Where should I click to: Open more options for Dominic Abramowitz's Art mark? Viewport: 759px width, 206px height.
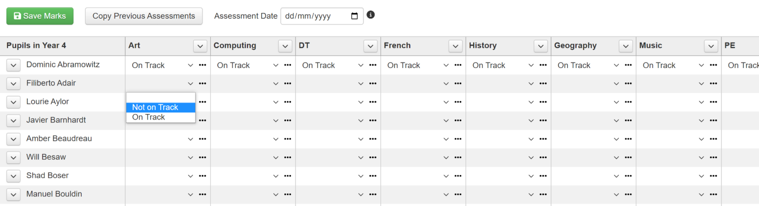202,65
